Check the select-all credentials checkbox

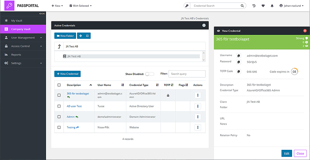59,85
